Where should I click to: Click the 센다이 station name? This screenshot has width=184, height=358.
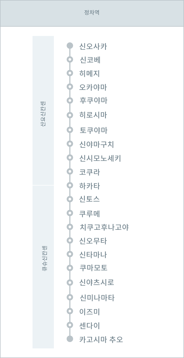point(90,325)
